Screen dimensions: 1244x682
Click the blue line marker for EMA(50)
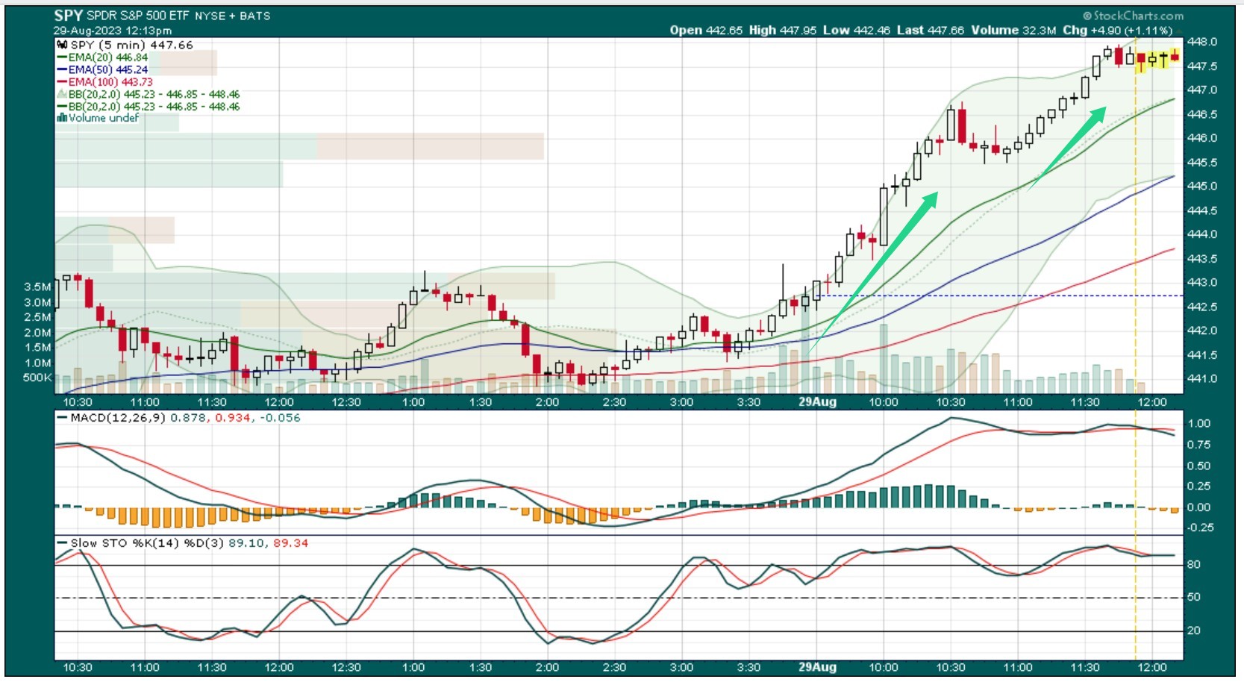pyautogui.click(x=63, y=69)
